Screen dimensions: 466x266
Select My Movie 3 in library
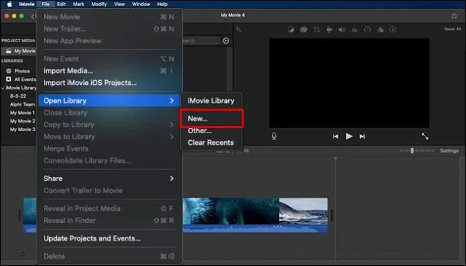click(x=22, y=129)
